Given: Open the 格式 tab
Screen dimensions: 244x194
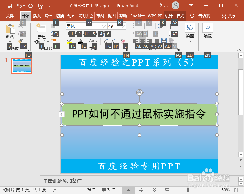Looking at the screenshot, I should 180,16.
